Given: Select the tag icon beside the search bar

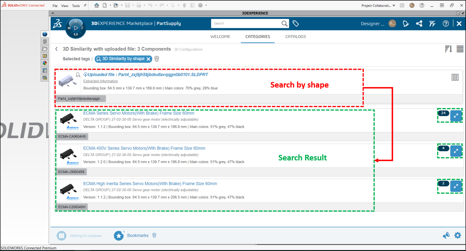Looking at the screenshot, I should [295, 23].
